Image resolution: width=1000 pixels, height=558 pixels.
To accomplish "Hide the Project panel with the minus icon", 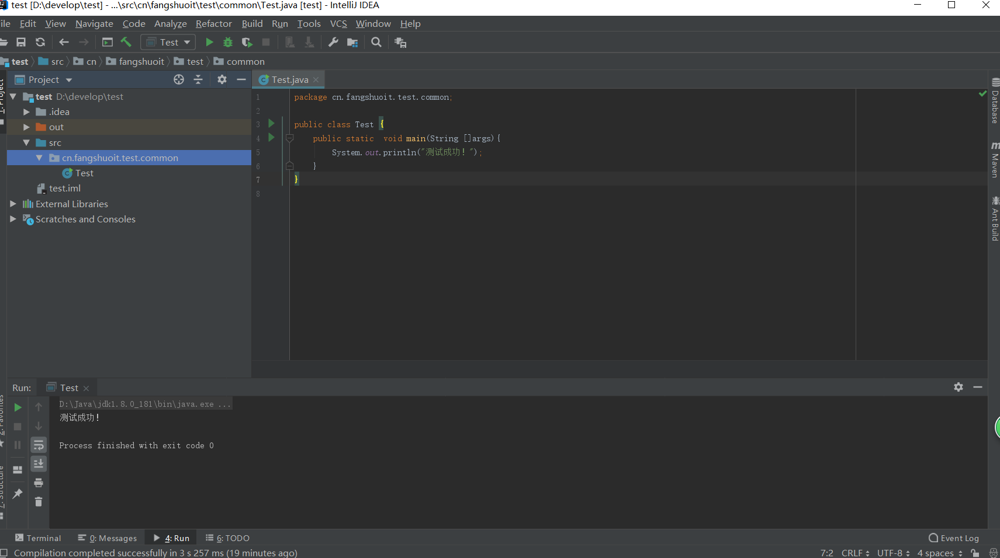I will (241, 79).
